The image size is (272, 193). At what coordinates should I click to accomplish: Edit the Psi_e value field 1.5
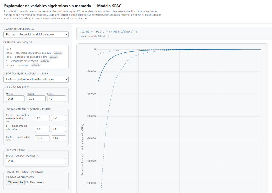(42, 118)
